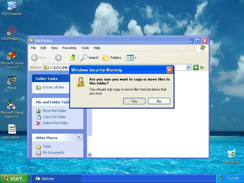
Task: Click the filefinder title bar folder icon
Action: (x=31, y=41)
